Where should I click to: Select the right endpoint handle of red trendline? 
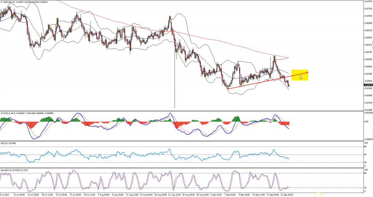point(308,72)
